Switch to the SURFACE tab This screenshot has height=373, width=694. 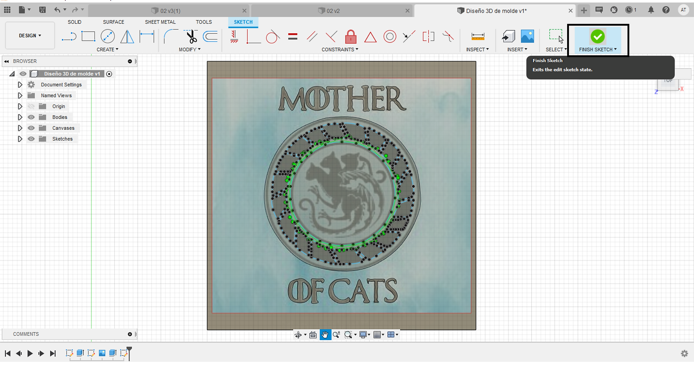(x=113, y=22)
